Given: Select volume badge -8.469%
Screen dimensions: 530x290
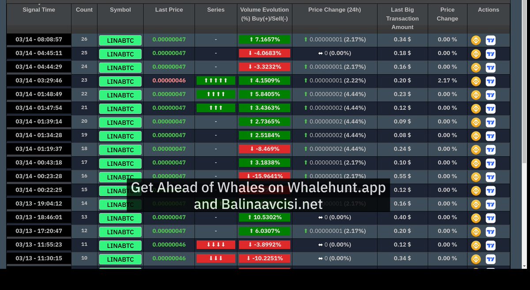Looking at the screenshot, I should click(265, 149).
